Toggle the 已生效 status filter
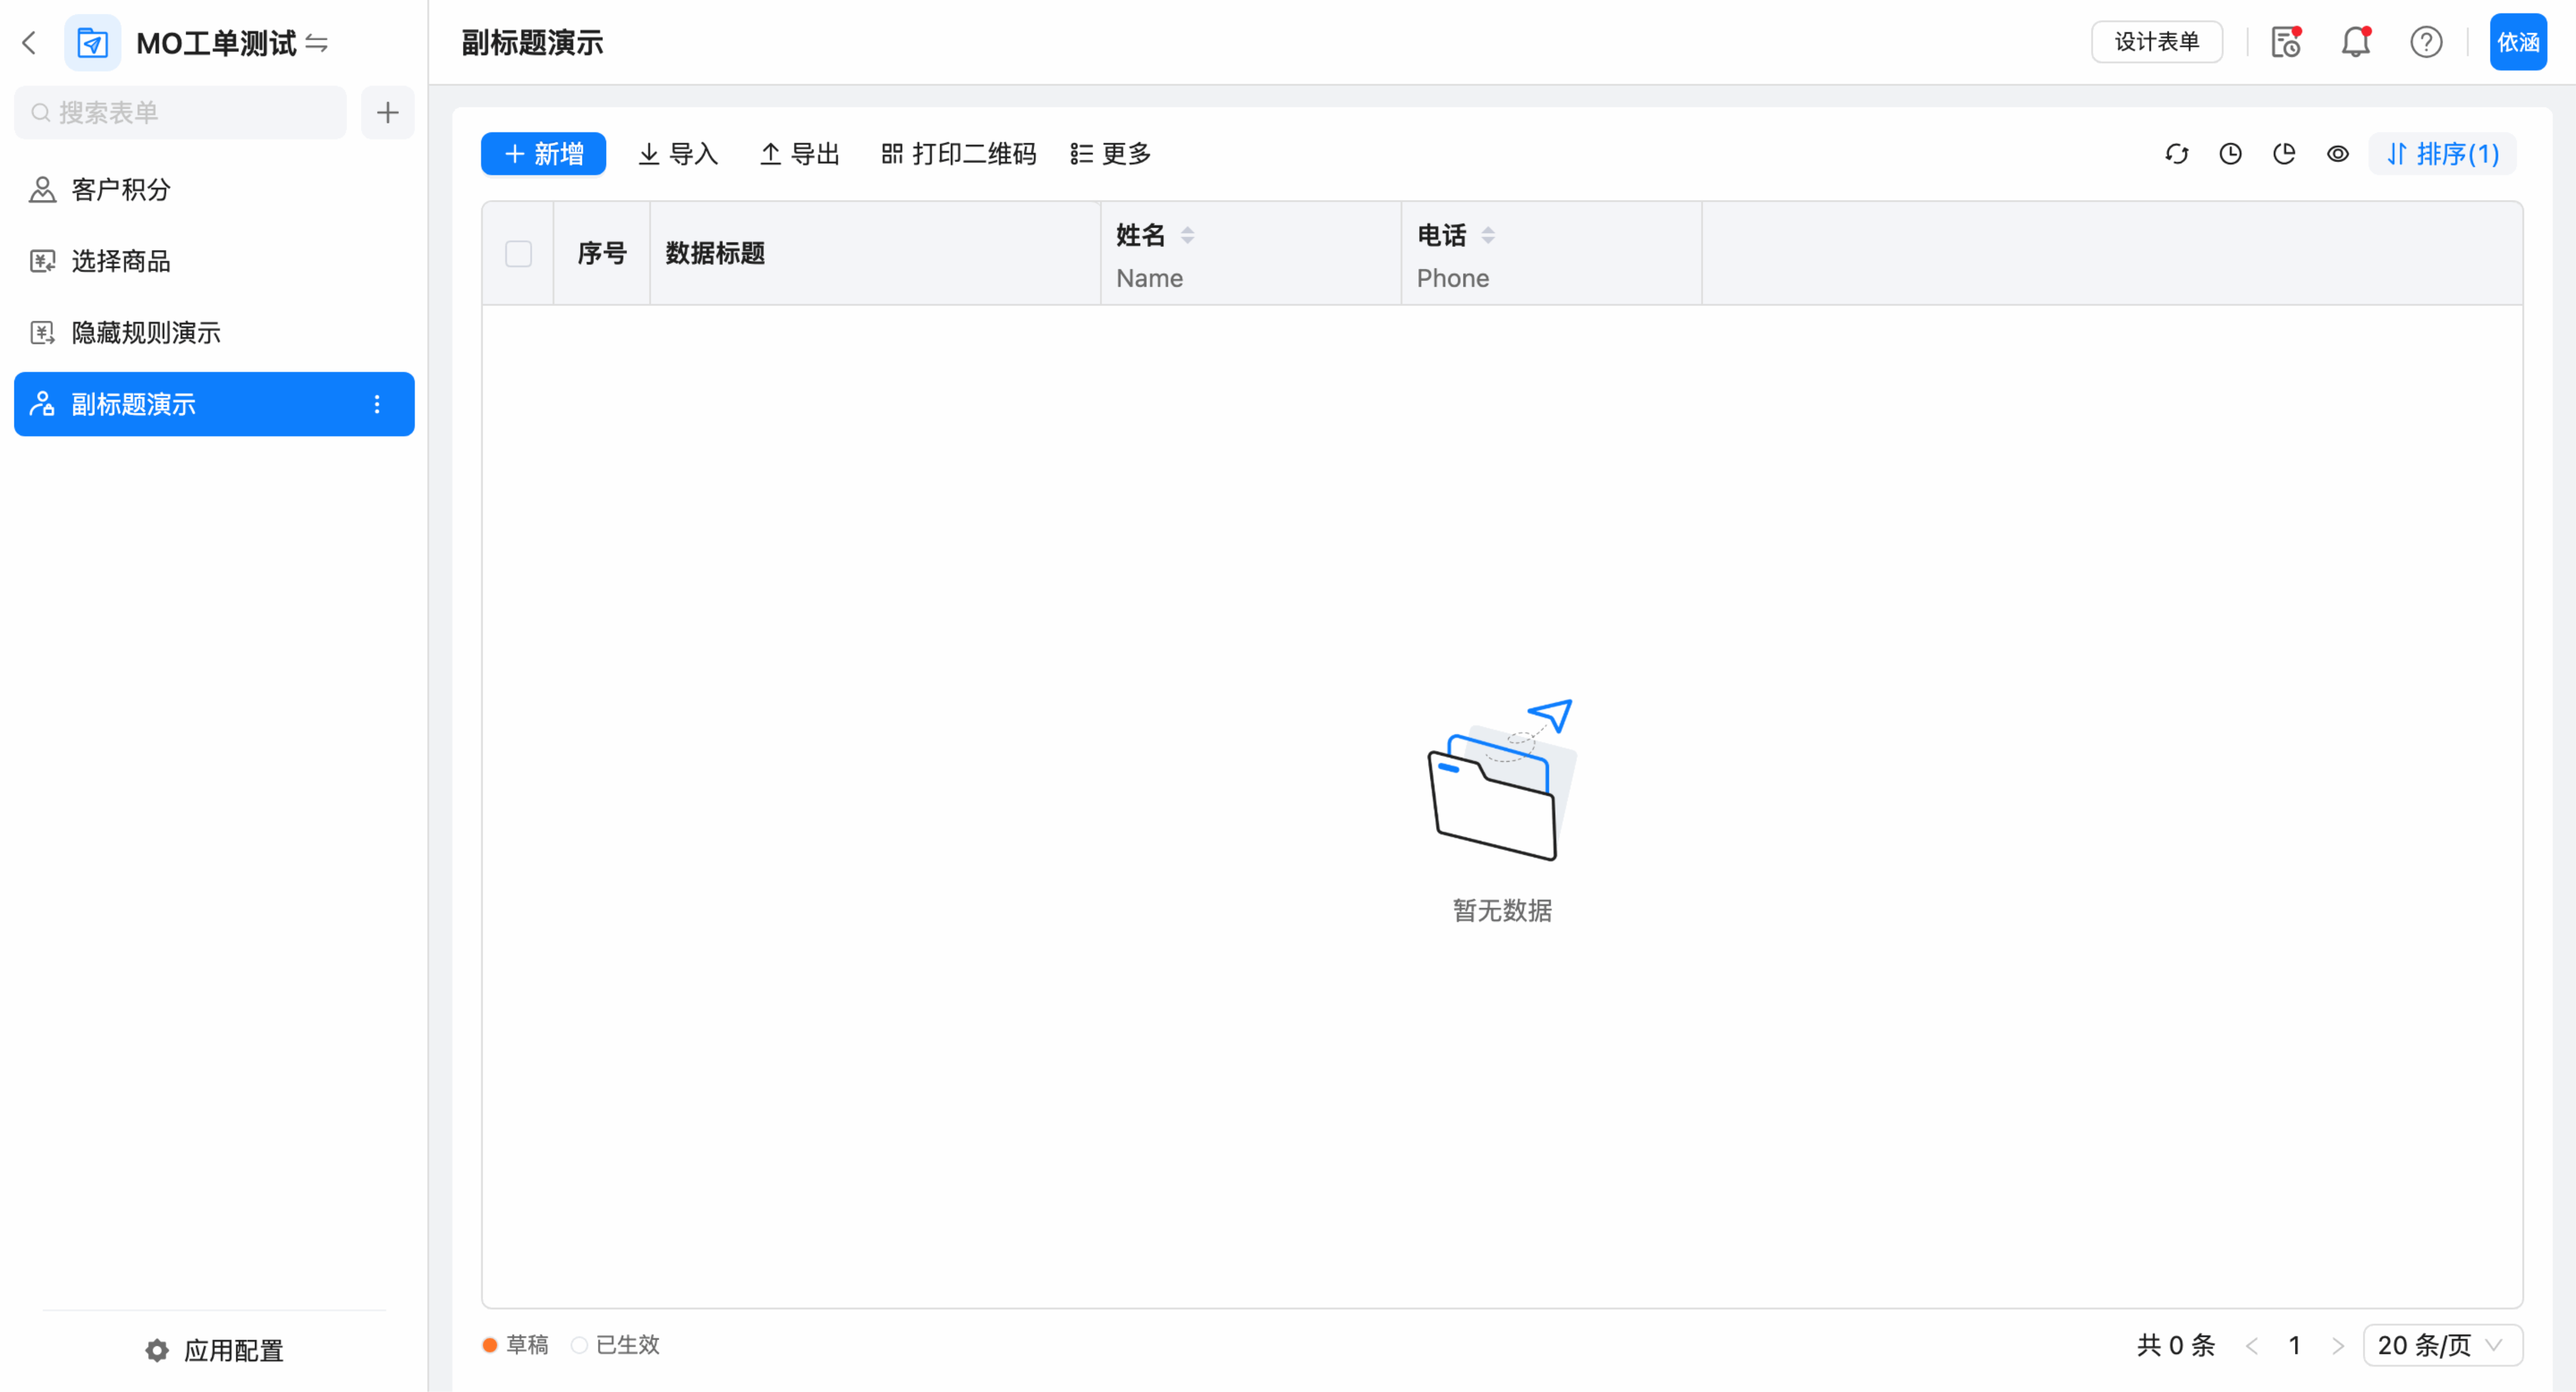Image resolution: width=2576 pixels, height=1392 pixels. 616,1345
